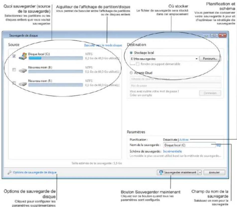Click the '9,2 Go de 40,0 Go utilisé(s)' text
The width and height of the screenshot is (237, 207).
point(102,58)
